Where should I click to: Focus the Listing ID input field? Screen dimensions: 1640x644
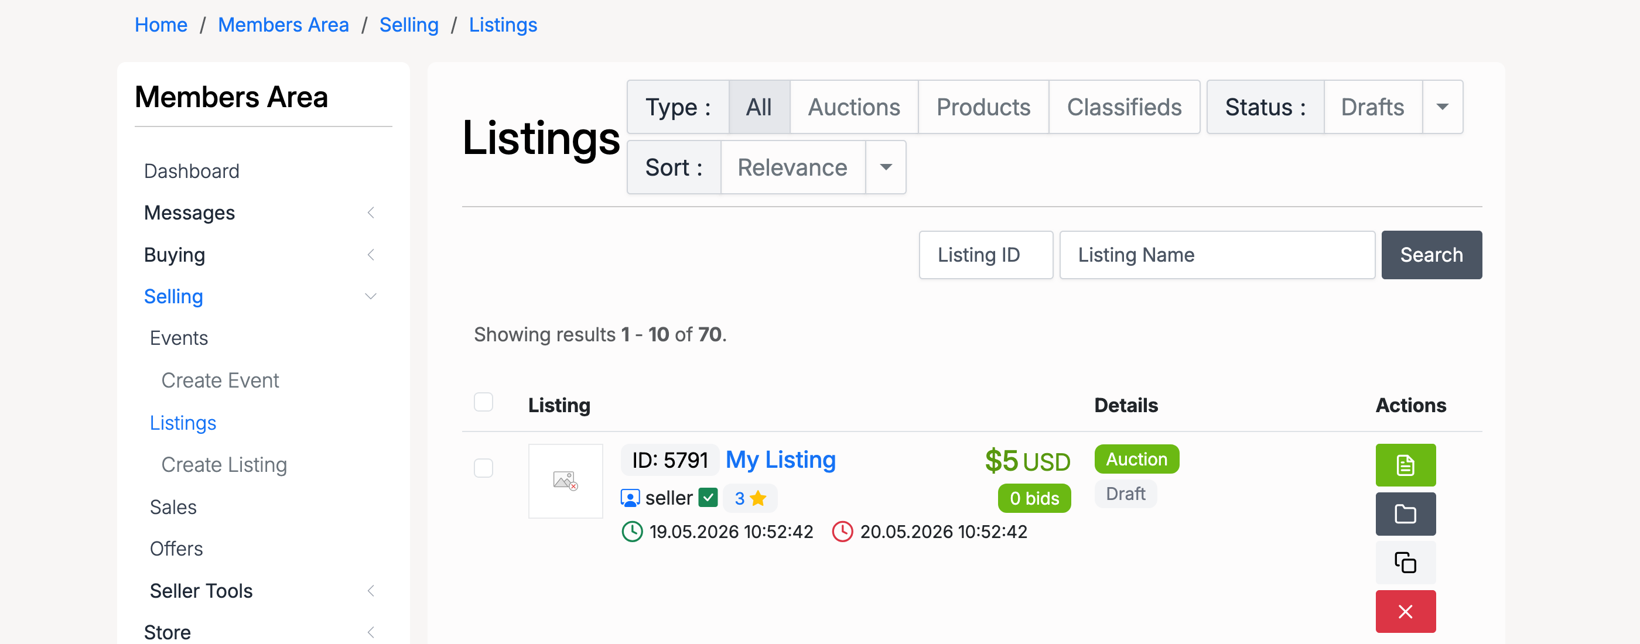(x=986, y=255)
